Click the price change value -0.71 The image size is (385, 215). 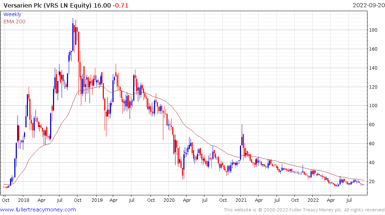(121, 5)
